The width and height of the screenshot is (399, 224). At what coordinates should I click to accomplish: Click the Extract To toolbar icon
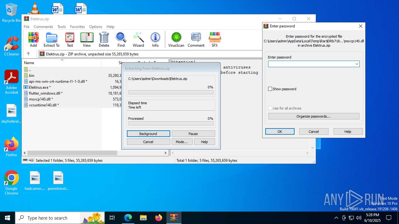click(51, 40)
